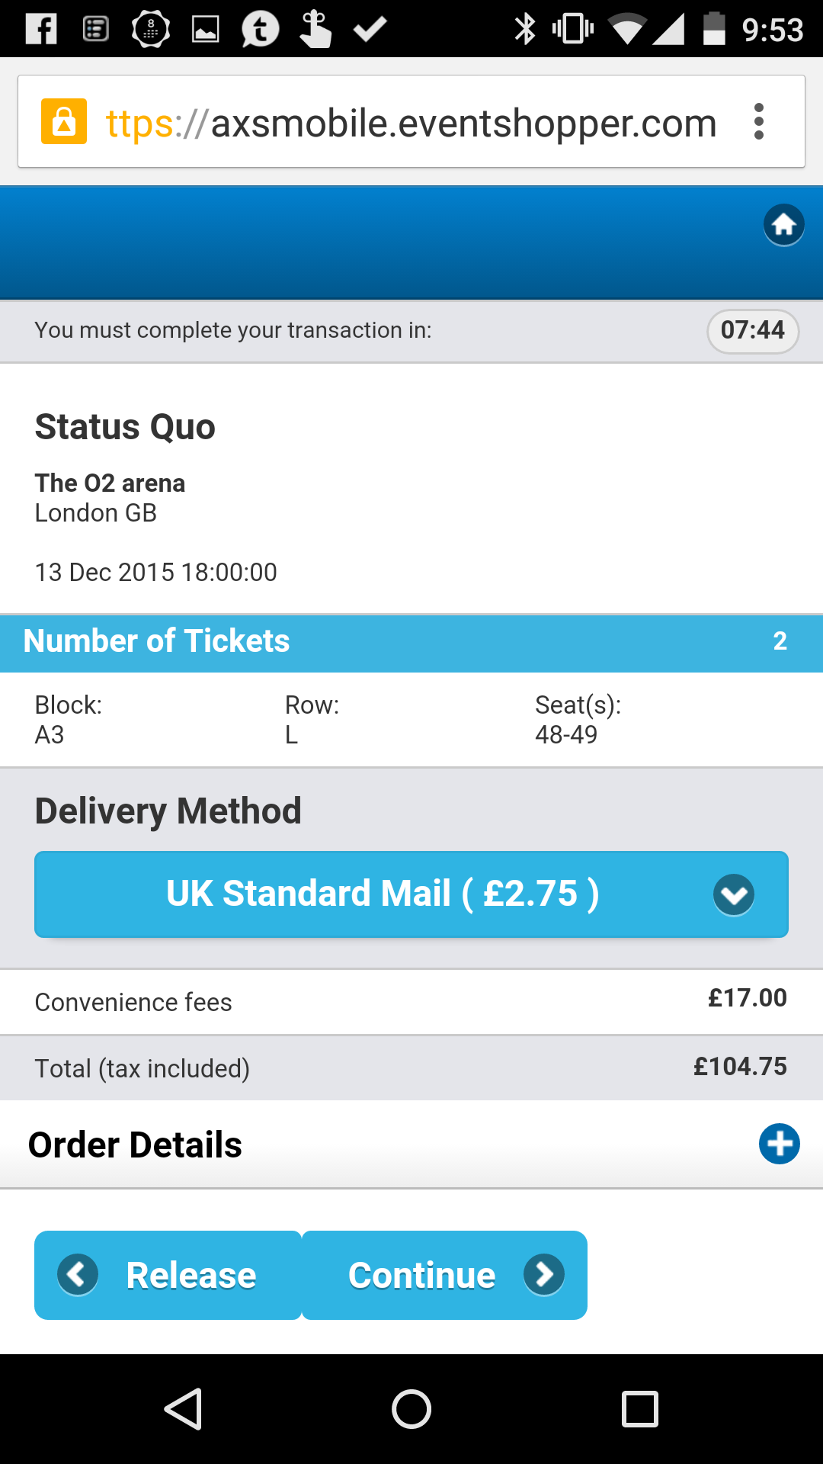Release the held tickets
823x1464 pixels.
[168, 1275]
